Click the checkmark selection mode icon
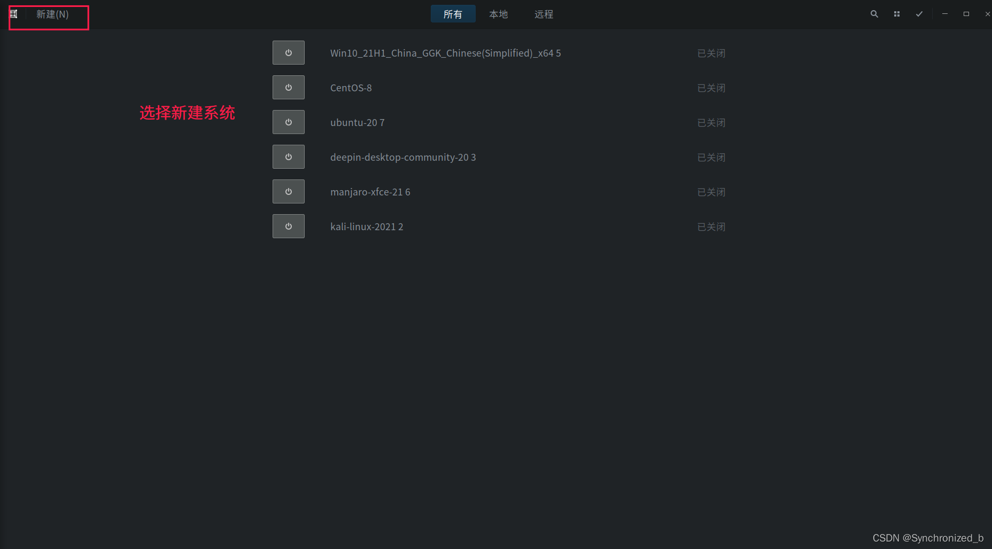992x549 pixels. [x=919, y=14]
